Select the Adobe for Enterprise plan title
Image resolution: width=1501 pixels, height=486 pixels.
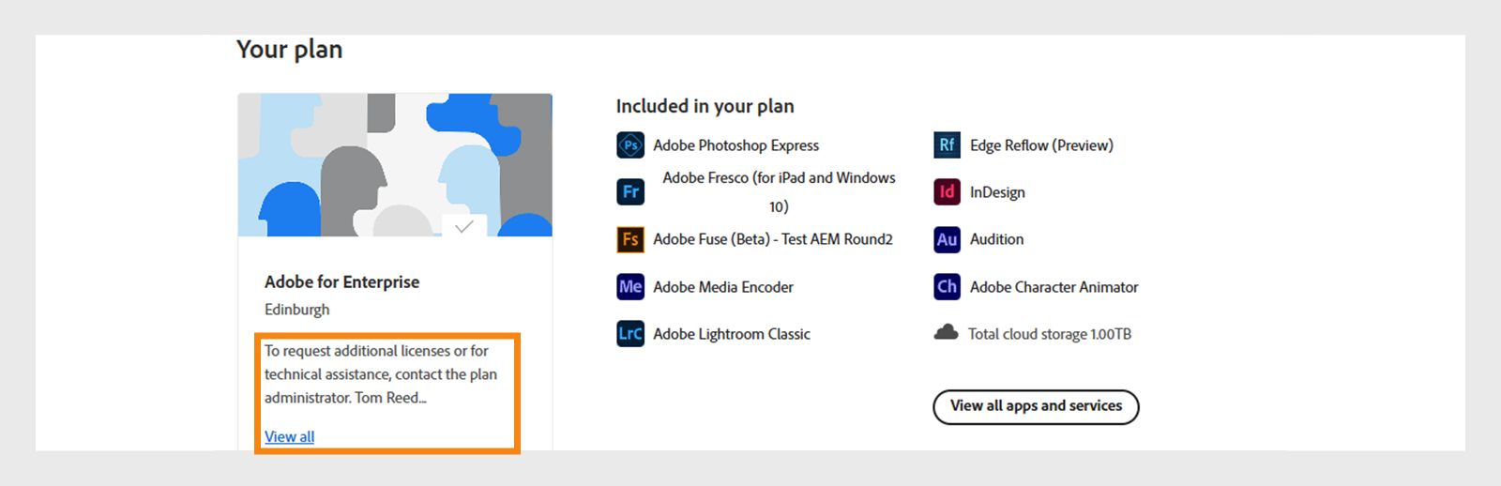(x=341, y=281)
